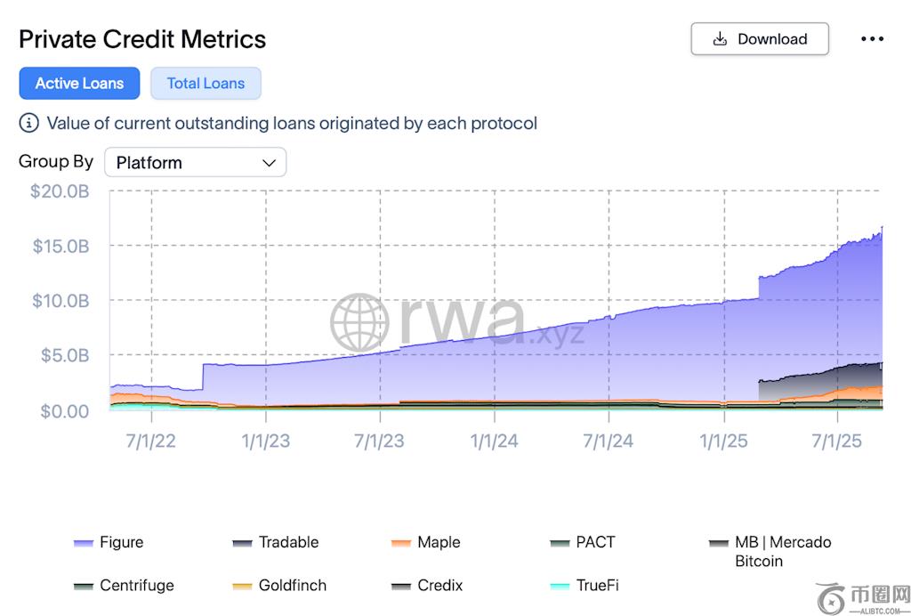911x616 pixels.
Task: Click the Goldfinch legend icon
Action: 242,586
